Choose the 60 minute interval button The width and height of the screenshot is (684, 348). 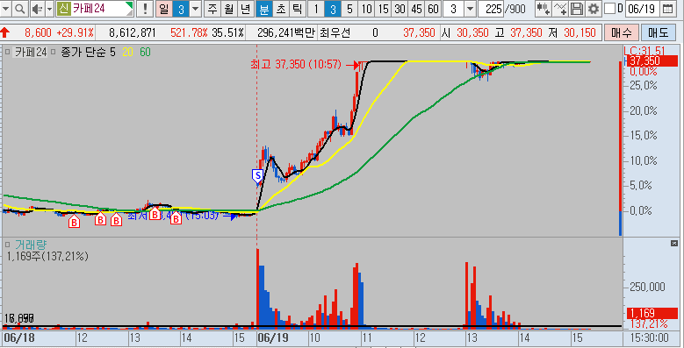click(433, 9)
